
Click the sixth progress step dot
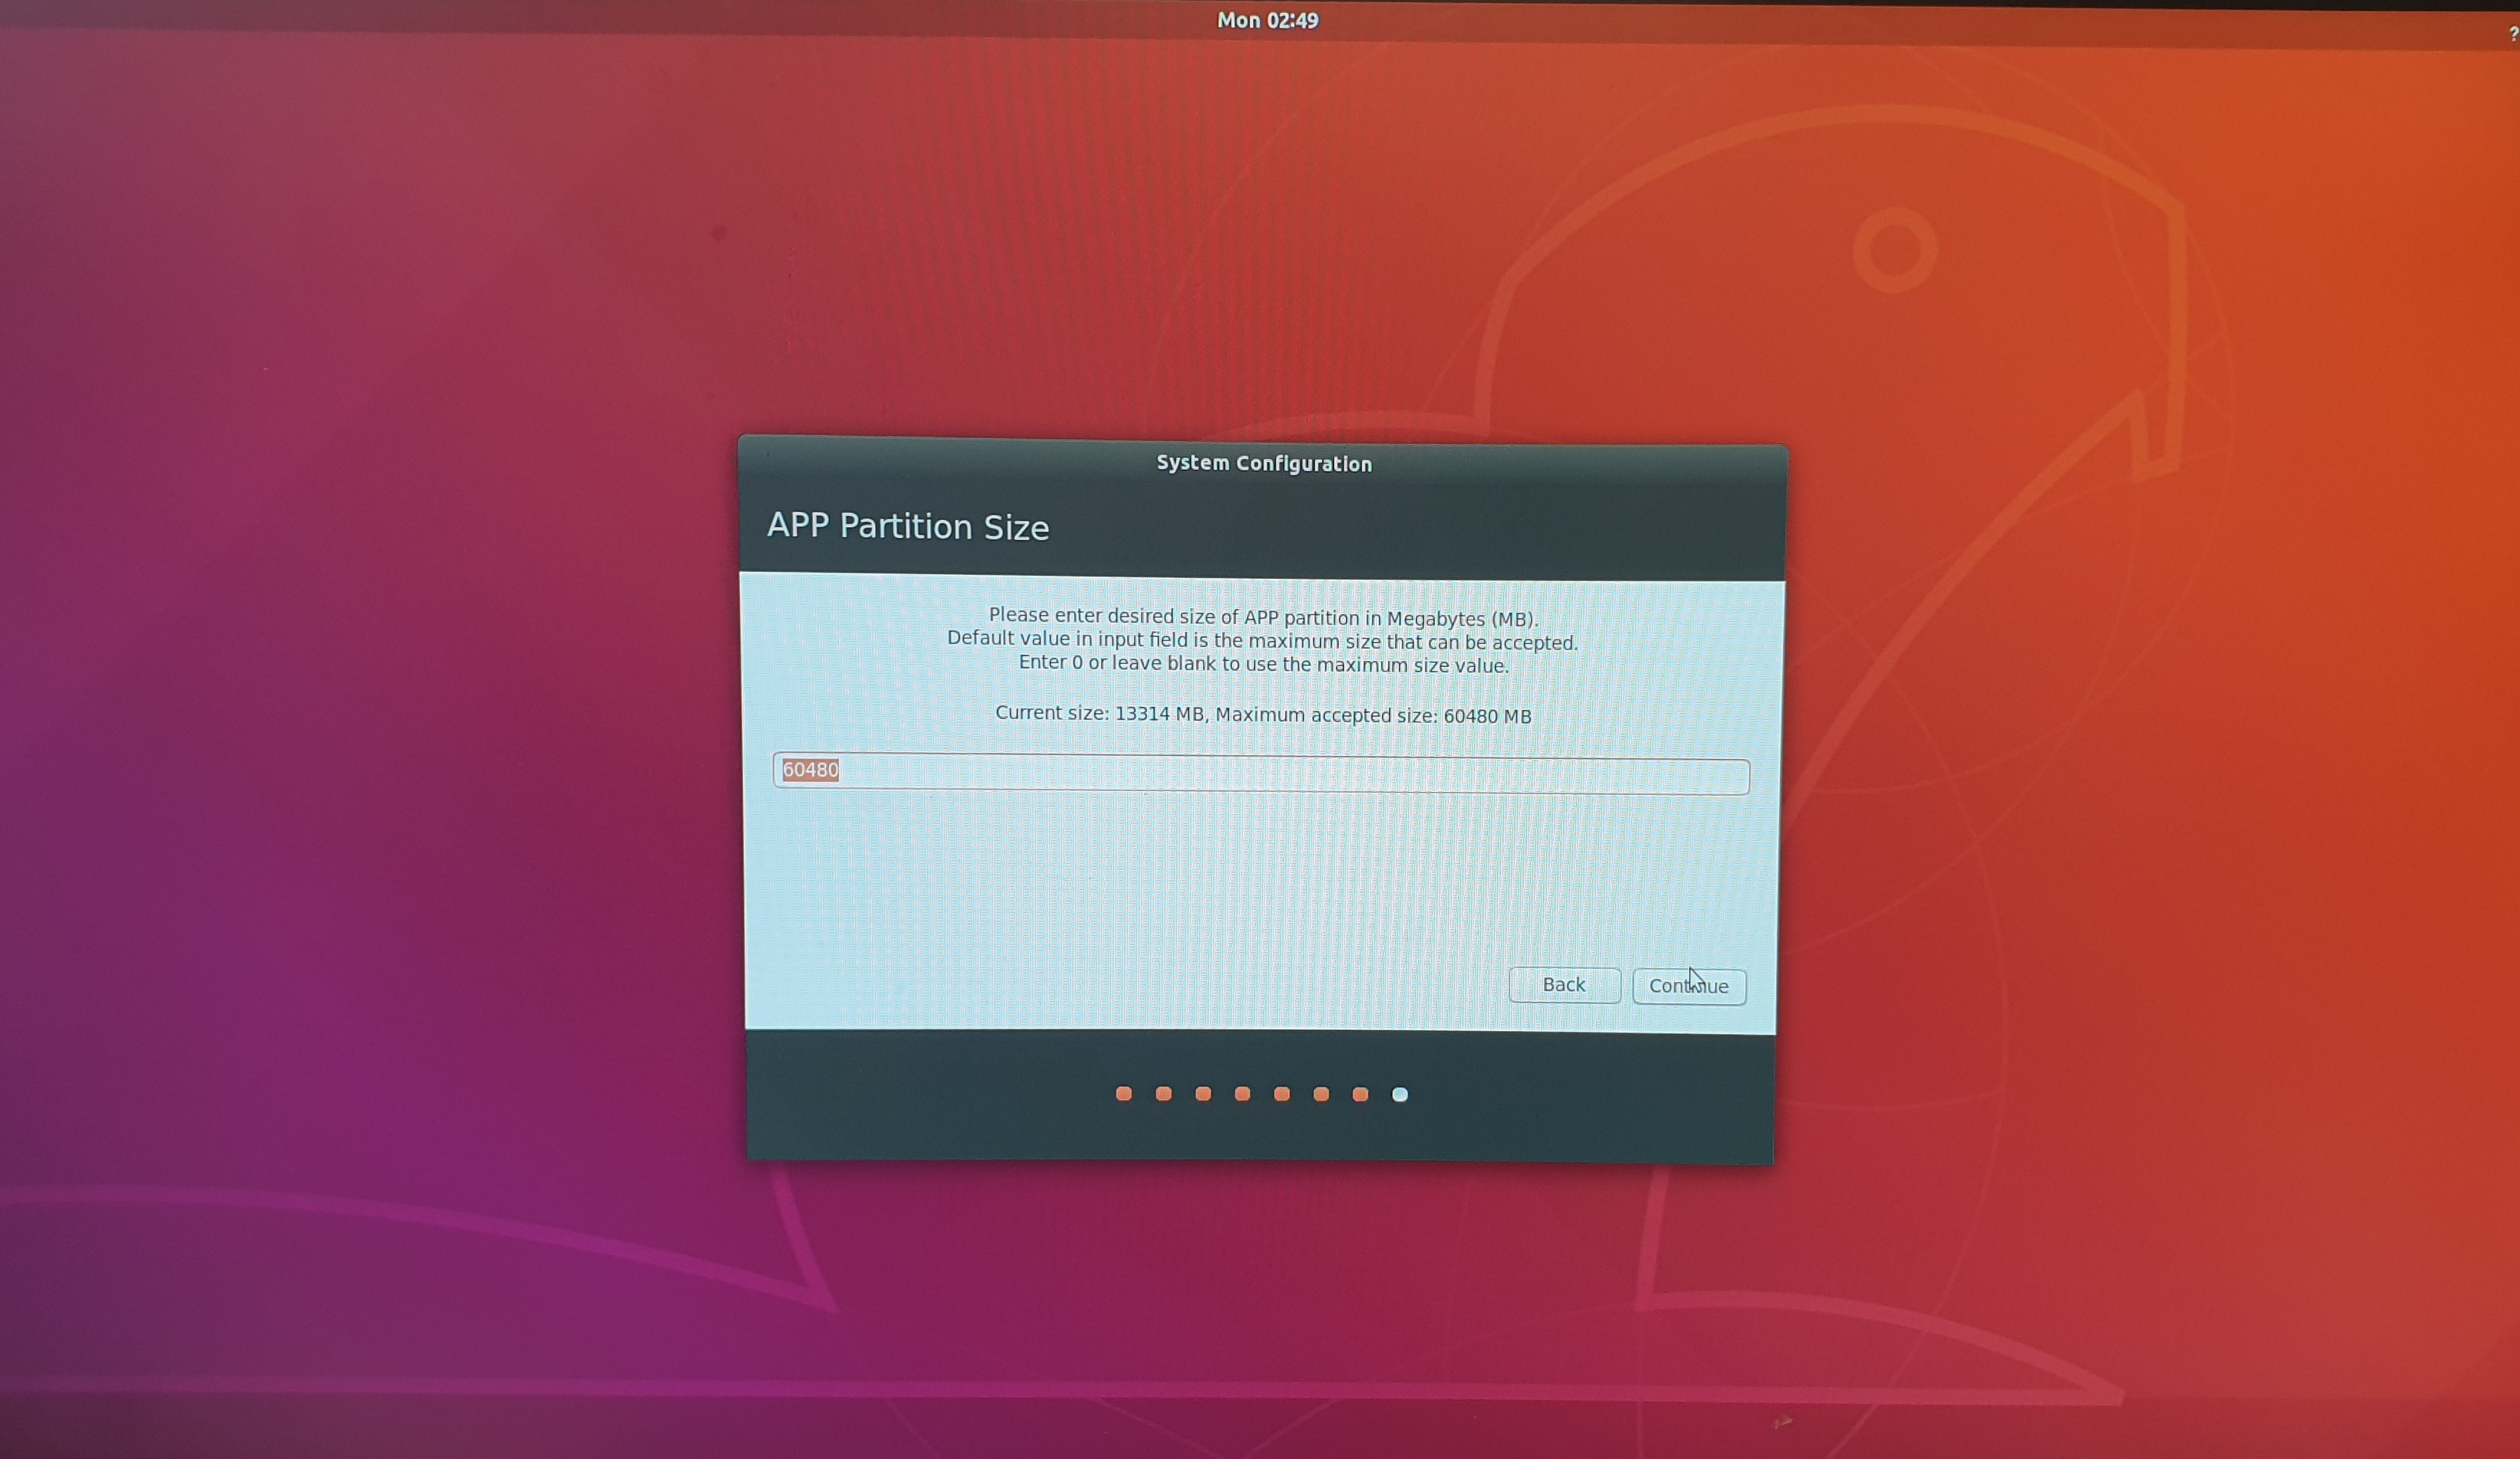(1321, 1094)
